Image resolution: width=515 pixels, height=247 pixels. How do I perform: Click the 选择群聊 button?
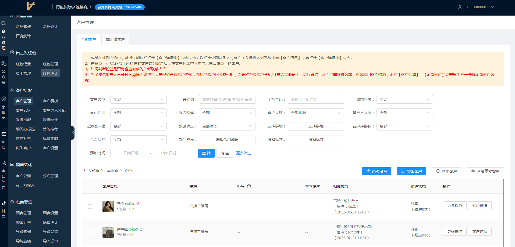pyautogui.click(x=316, y=126)
